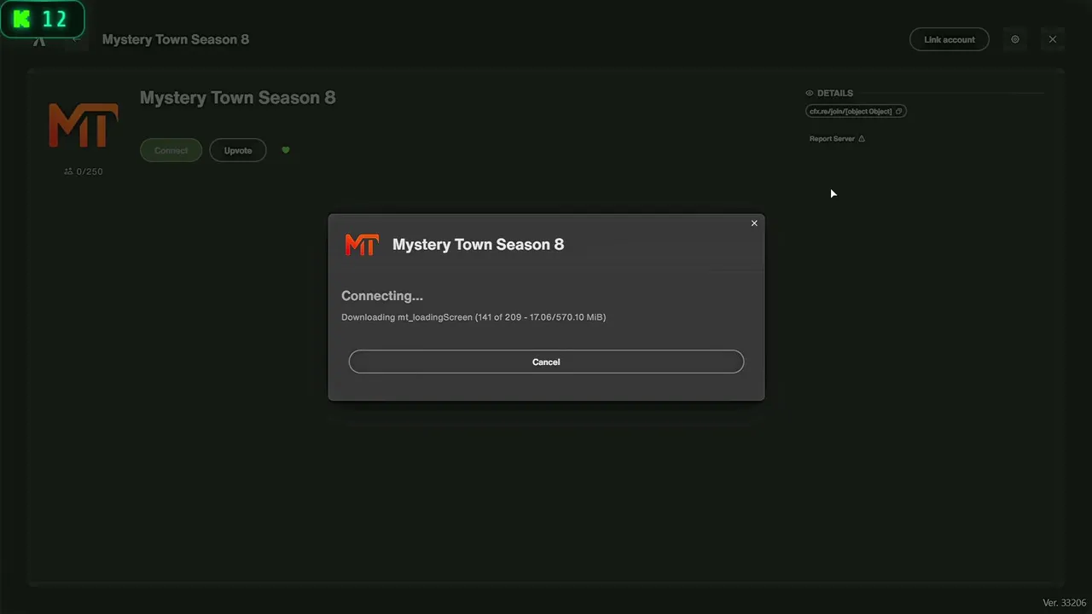
Task: Copy the cfx.re/join link
Action: [856, 111]
